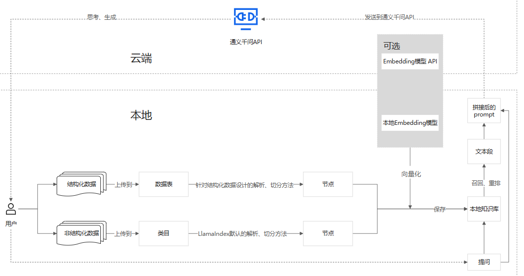Click 上传到 label next to 非结构化数据
The image size is (524, 276).
[123, 234]
